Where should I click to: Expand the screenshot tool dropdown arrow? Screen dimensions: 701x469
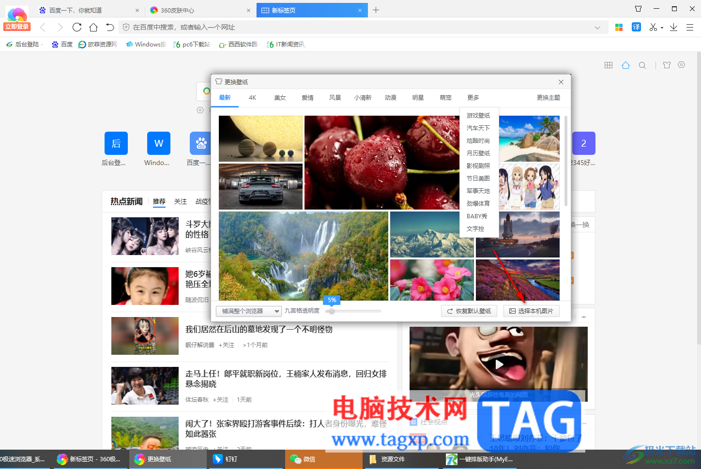pos(662,28)
